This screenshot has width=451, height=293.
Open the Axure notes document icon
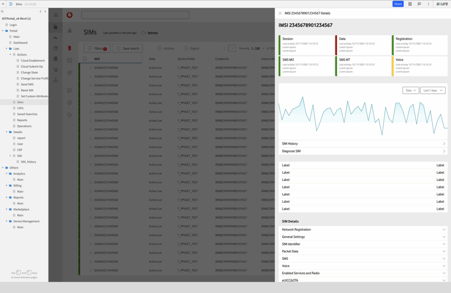[410, 4]
